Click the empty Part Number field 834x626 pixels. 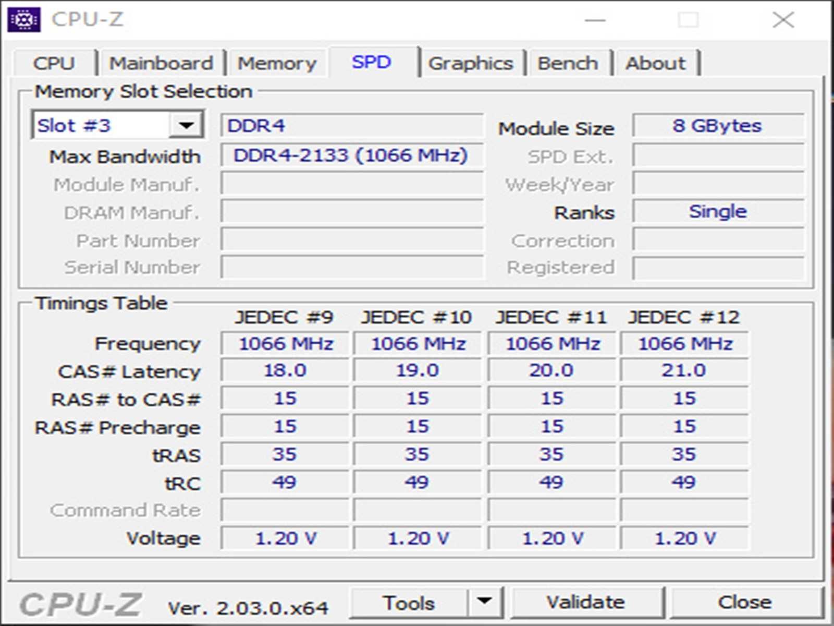click(x=352, y=240)
